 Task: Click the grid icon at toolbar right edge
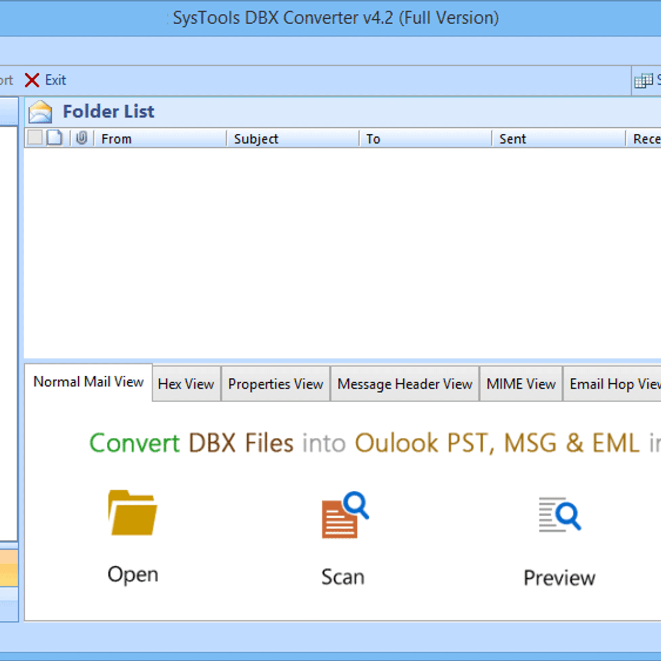click(x=643, y=81)
